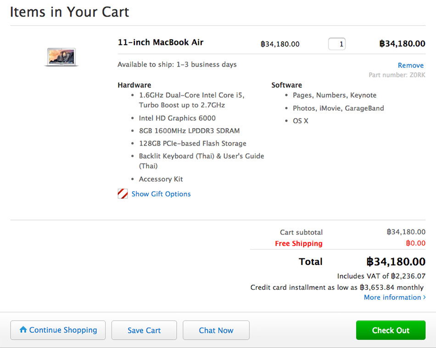Select the quantity input field
This screenshot has height=348, width=436.
pyautogui.click(x=336, y=44)
